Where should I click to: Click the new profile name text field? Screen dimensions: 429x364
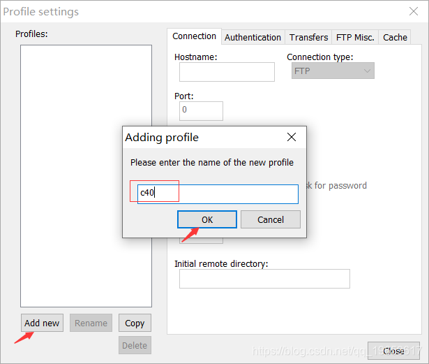tap(218, 194)
